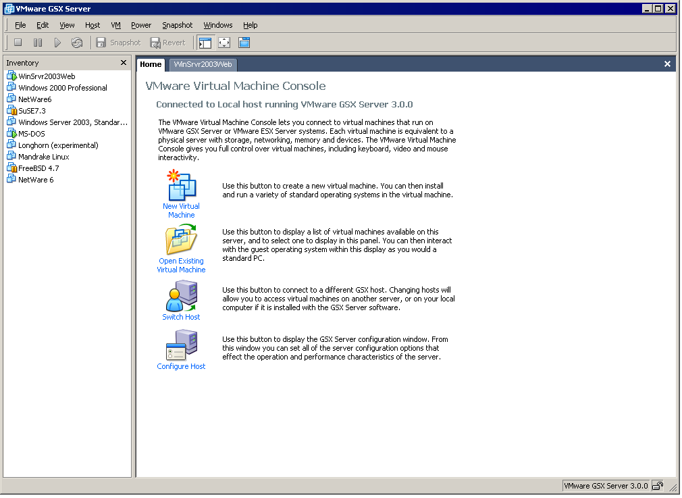Select Windows 2000 Professional in inventory
The width and height of the screenshot is (682, 498).
(x=62, y=88)
